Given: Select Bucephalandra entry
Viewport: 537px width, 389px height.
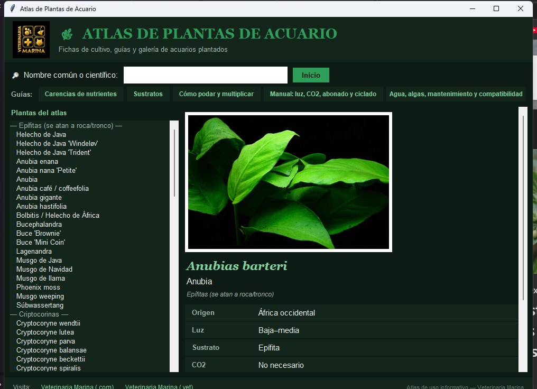Looking at the screenshot, I should pyautogui.click(x=39, y=224).
